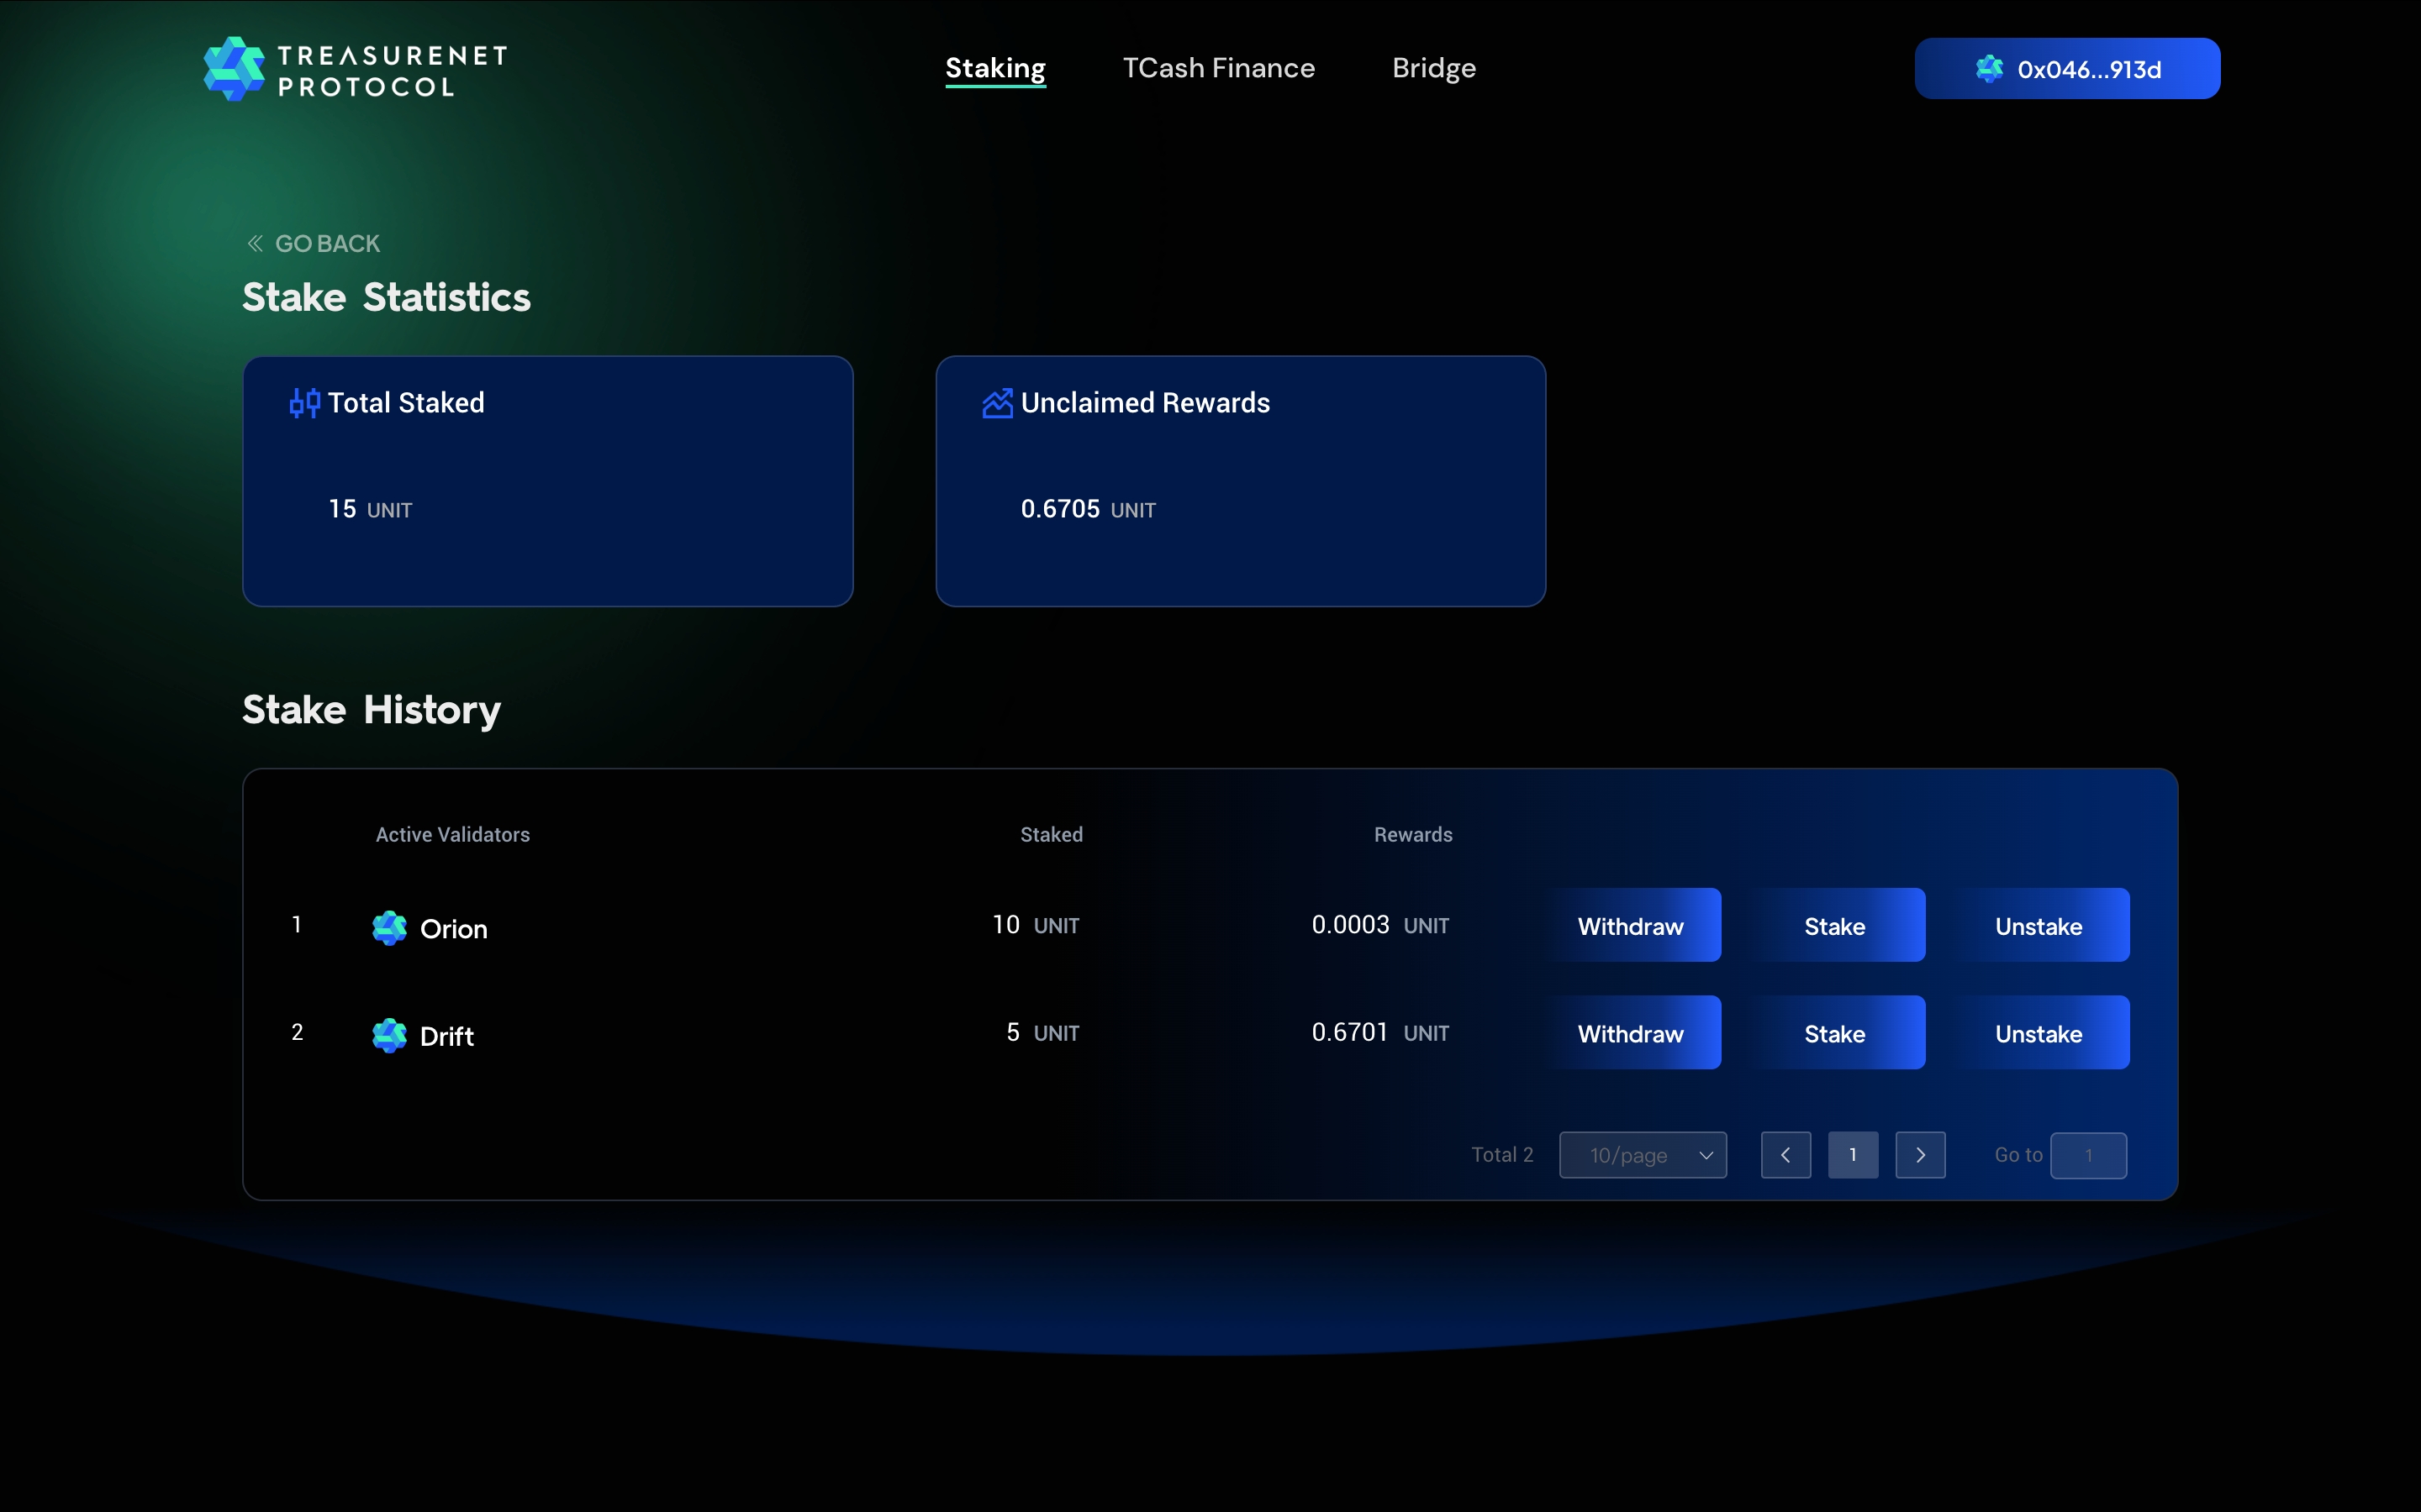Click the Drift validator name

tap(447, 1036)
